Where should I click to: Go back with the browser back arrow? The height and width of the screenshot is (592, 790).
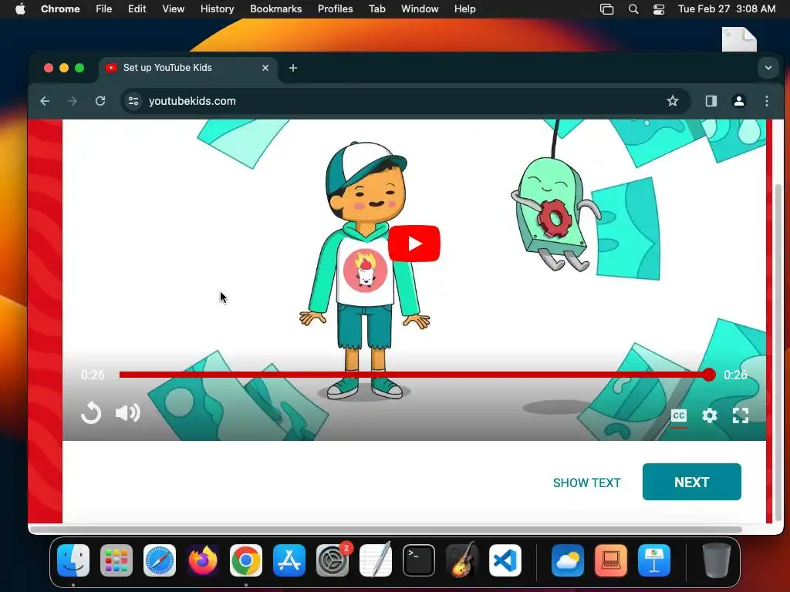point(45,101)
